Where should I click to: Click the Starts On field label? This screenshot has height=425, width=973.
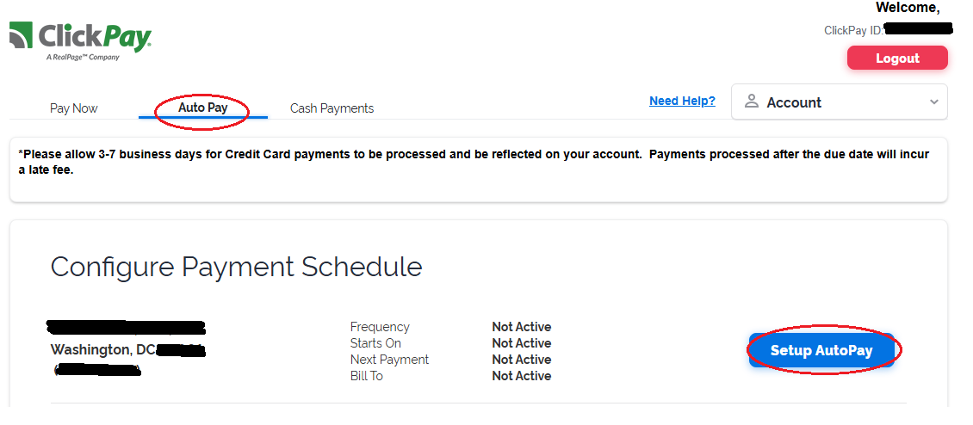(376, 343)
